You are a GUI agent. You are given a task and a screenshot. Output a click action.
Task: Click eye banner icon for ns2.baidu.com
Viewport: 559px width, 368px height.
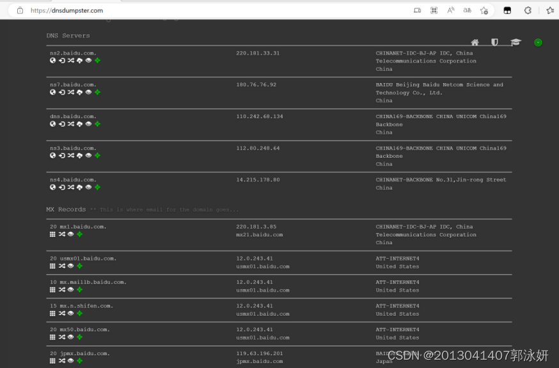point(88,61)
